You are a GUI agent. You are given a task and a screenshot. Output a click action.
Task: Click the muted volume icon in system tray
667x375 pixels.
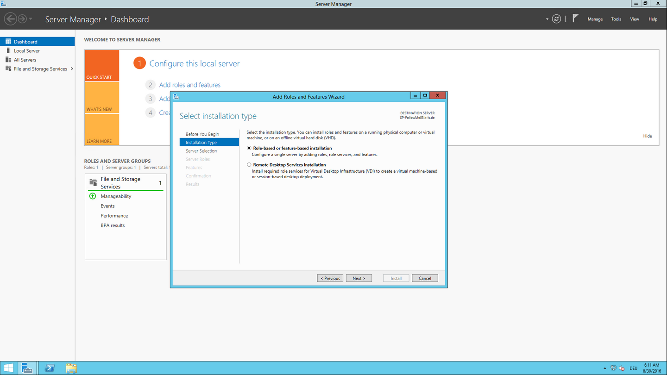[622, 369]
